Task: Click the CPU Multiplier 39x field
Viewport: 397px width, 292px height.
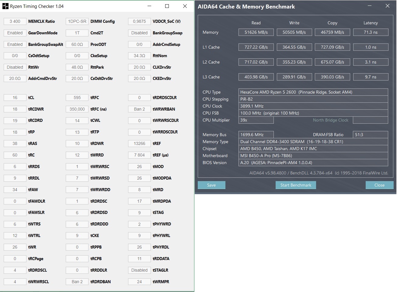Action: click(x=256, y=120)
